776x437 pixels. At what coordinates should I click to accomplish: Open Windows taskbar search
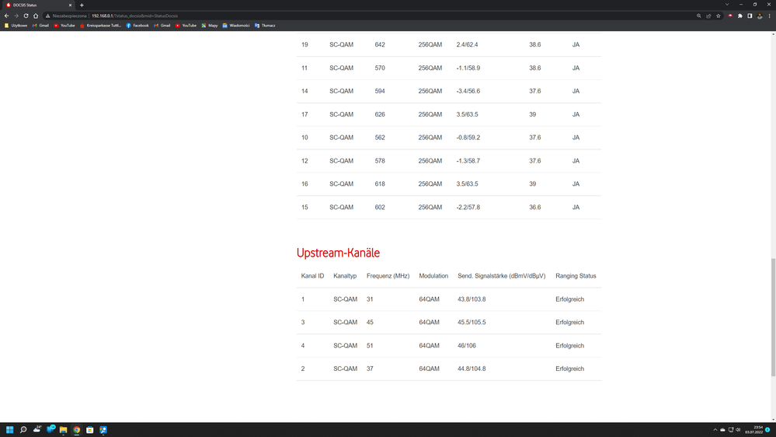pyautogui.click(x=23, y=429)
